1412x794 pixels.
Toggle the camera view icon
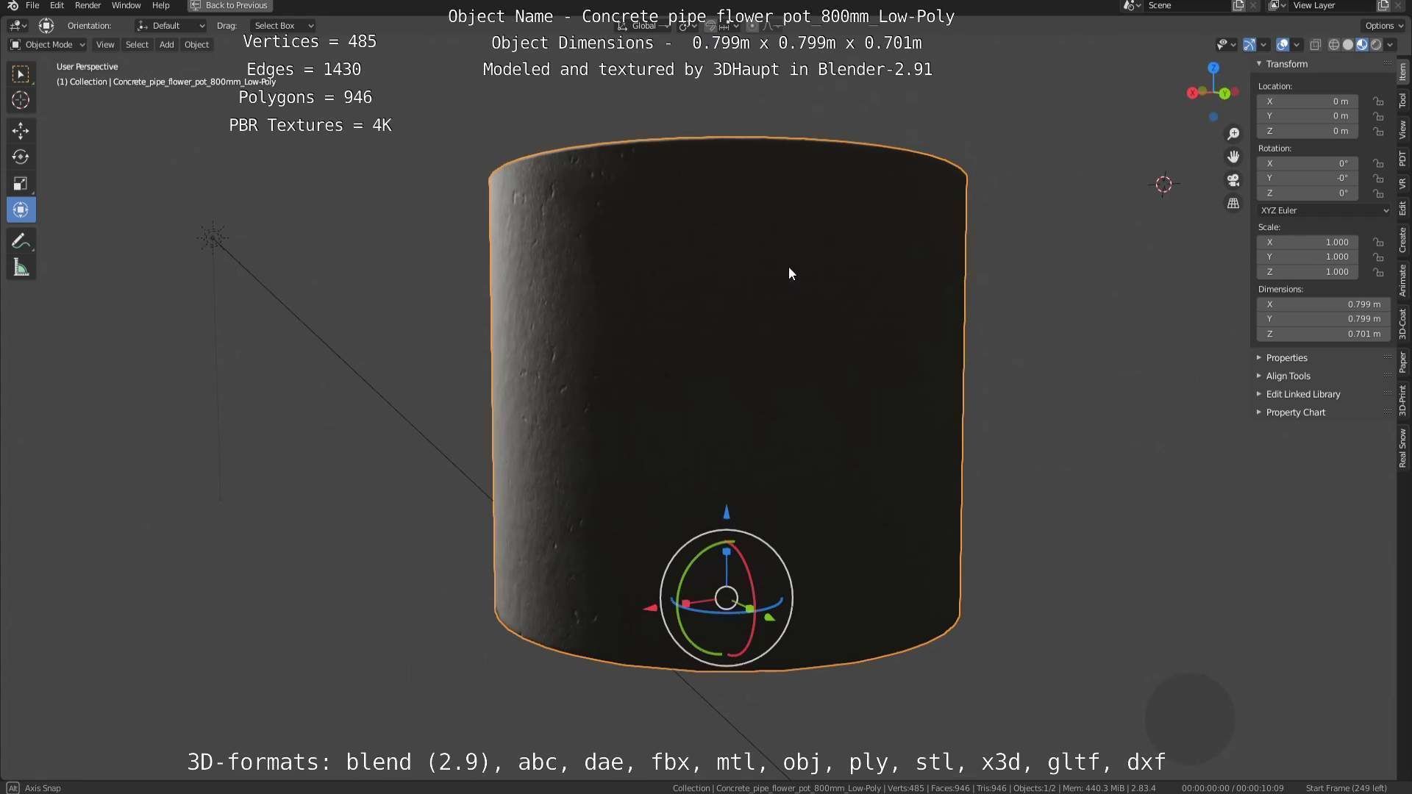point(1233,180)
